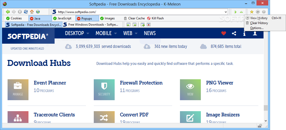Toggle the Images loading setting
Image resolution: width=286 pixels, height=130 pixels.
pyautogui.click(x=107, y=18)
